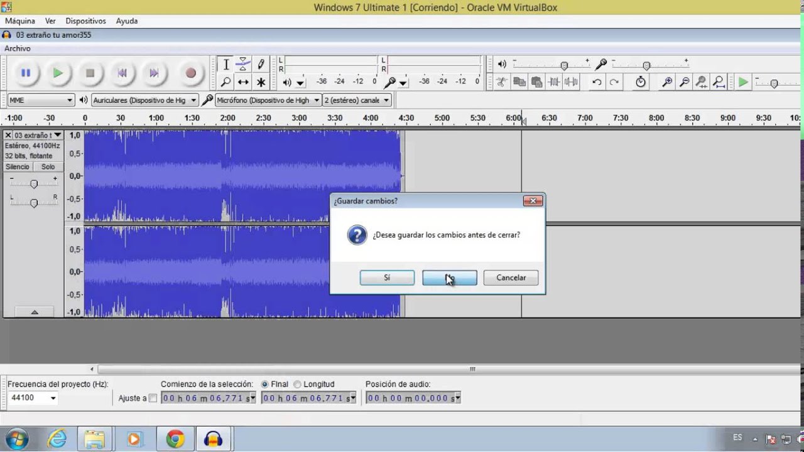
Task: Undo the last action
Action: coord(597,82)
